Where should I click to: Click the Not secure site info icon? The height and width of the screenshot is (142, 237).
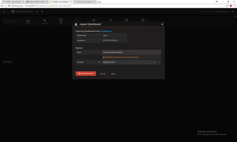[x=13, y=6]
